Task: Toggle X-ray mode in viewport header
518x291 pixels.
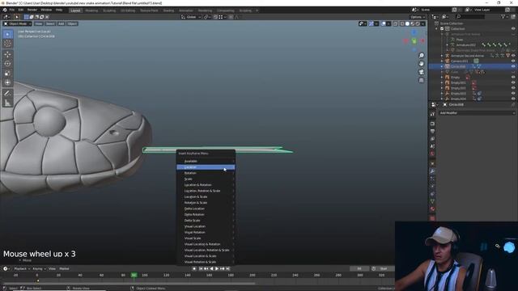Action: (396, 23)
